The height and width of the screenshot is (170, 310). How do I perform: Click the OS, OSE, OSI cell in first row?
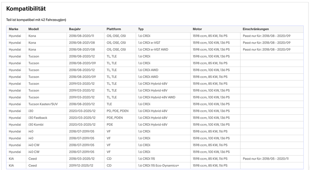(x=116, y=36)
